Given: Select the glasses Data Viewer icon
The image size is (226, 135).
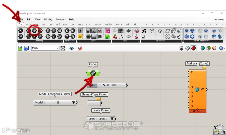Looking at the screenshot, I should click(115, 31).
